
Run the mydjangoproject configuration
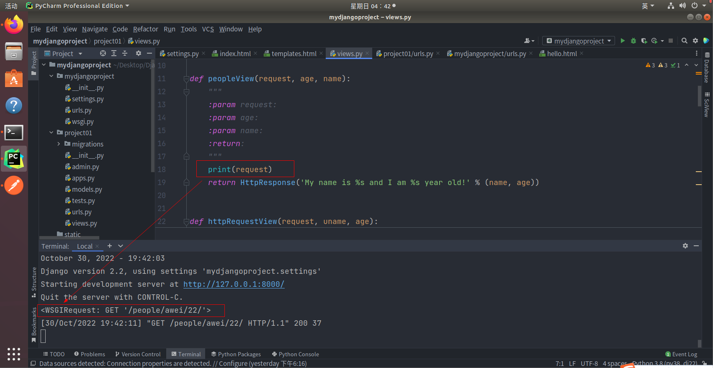(623, 41)
